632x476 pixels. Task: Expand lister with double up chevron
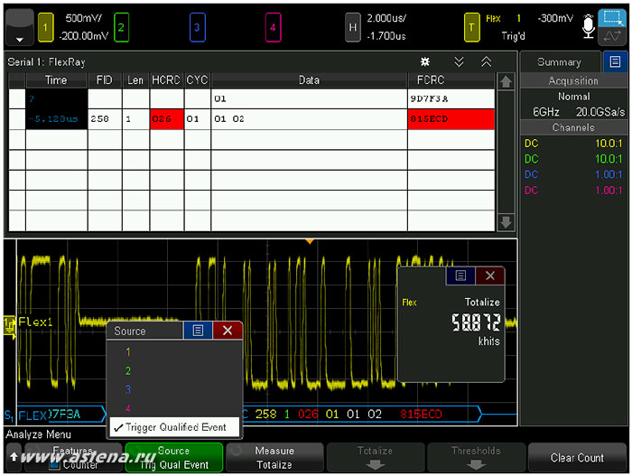[486, 61]
